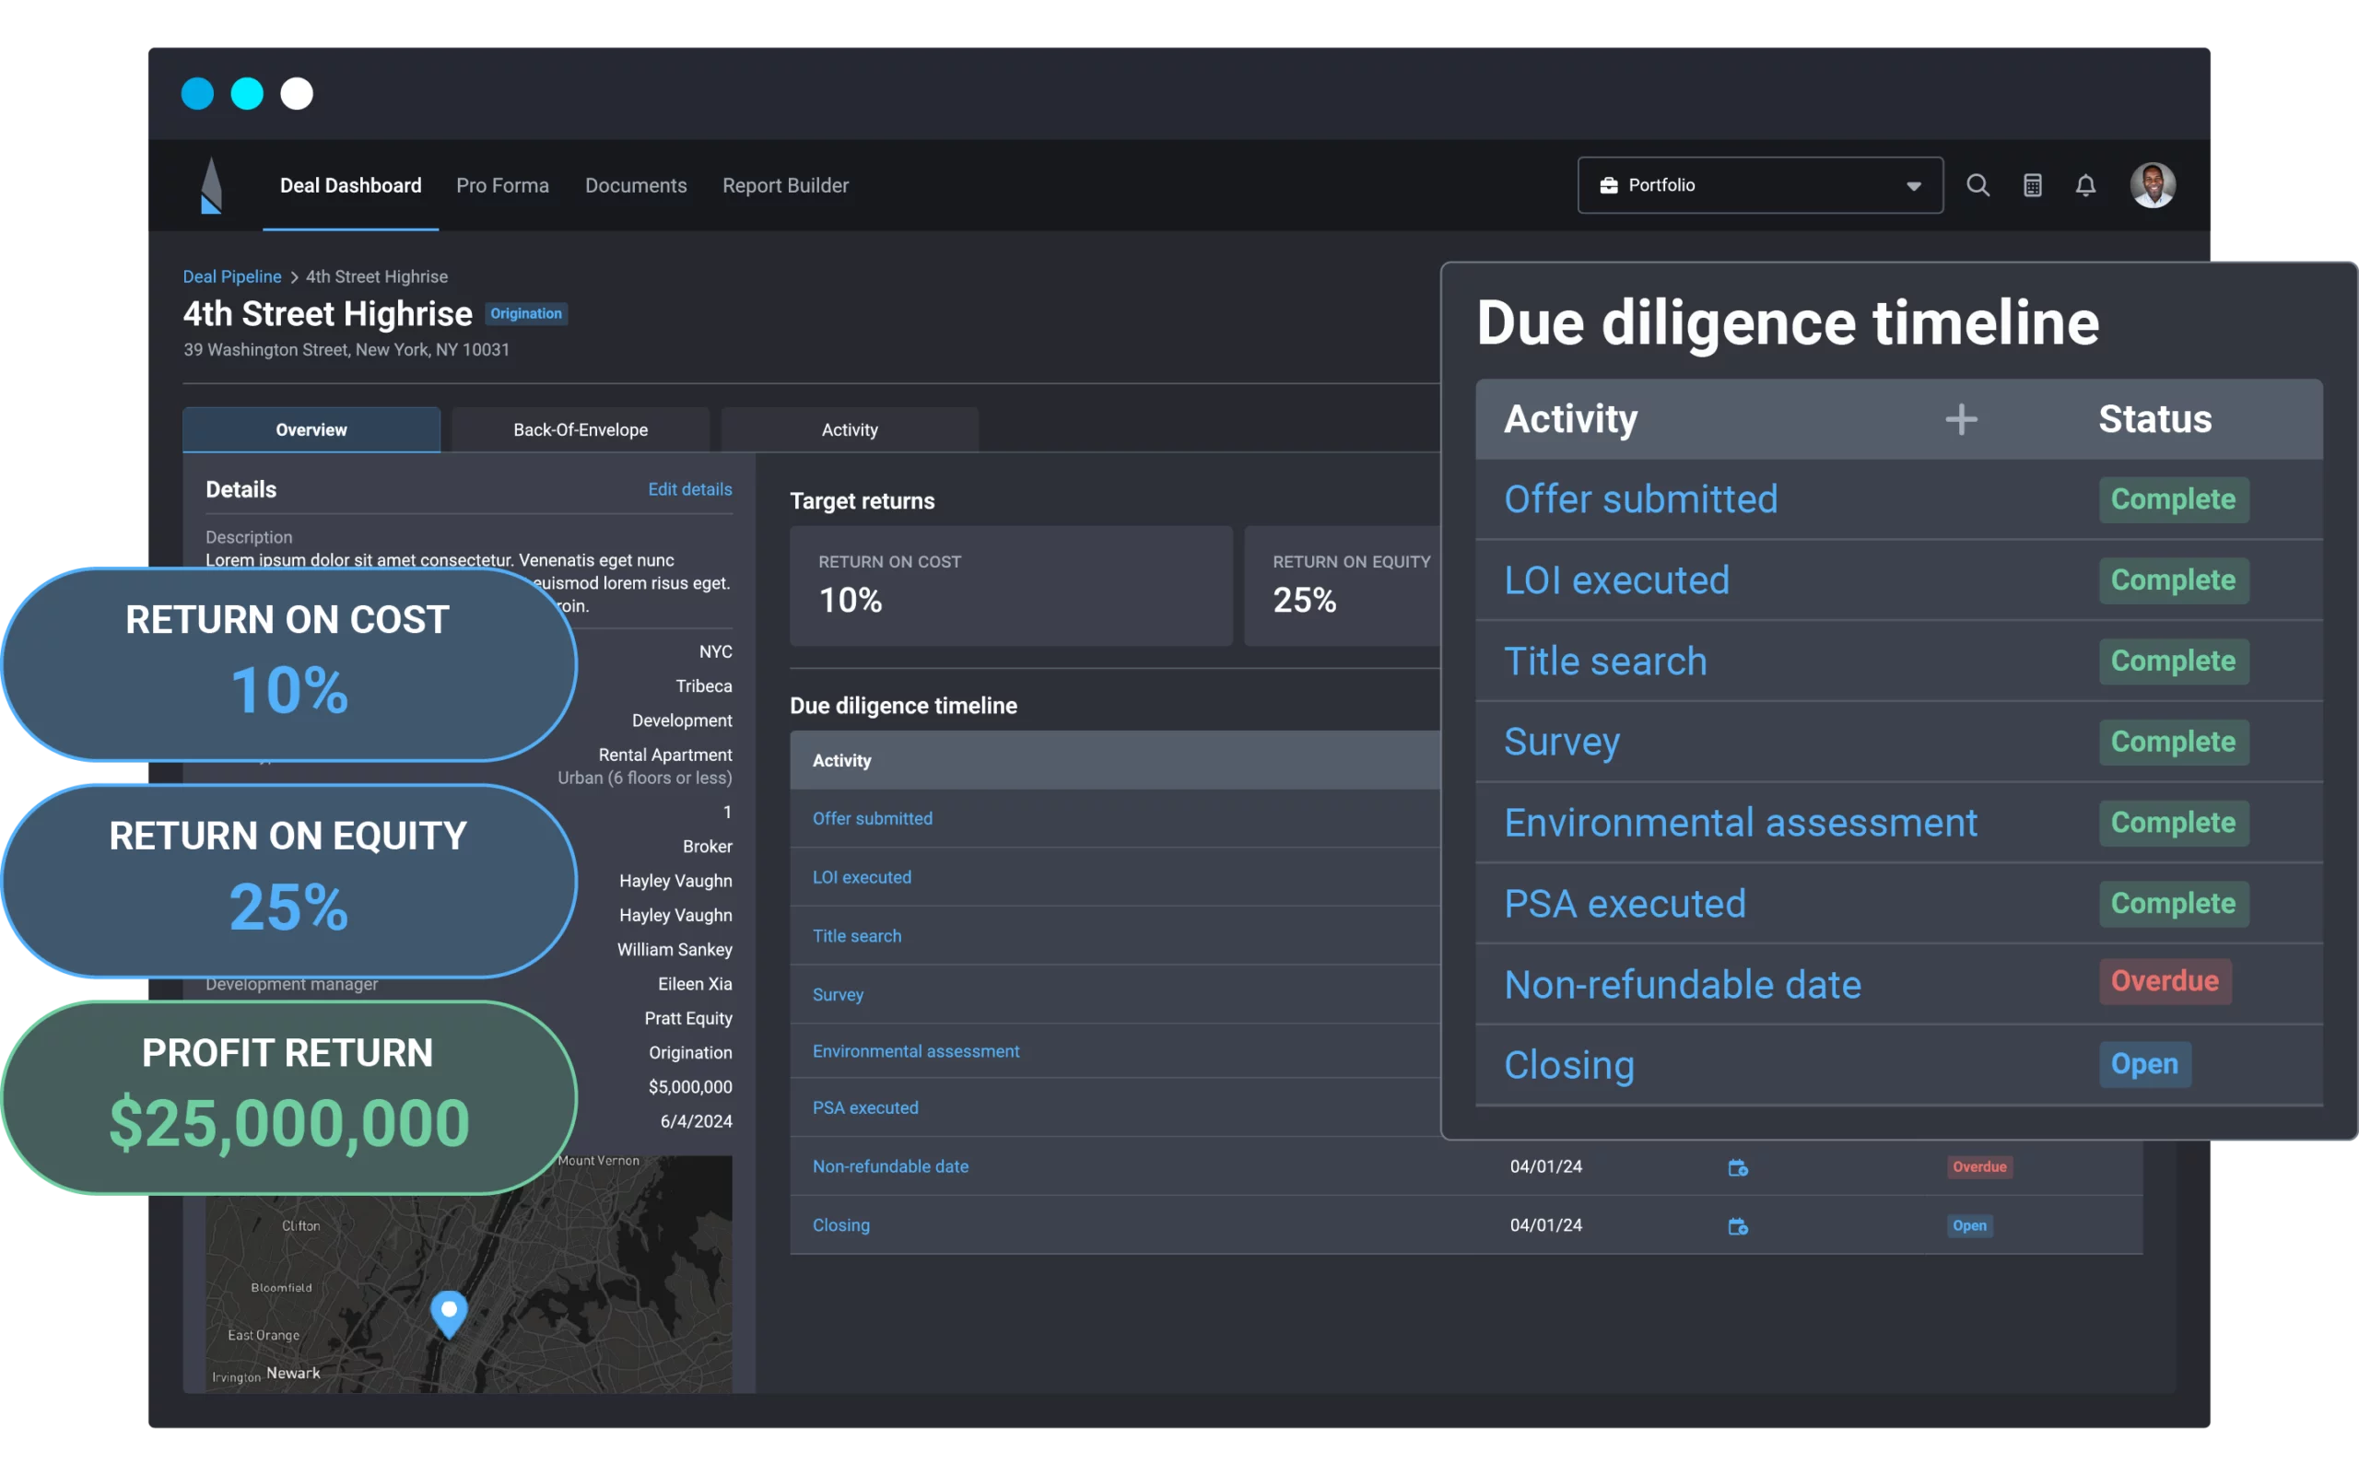Open Environmental assessment in enlarged timeline panel
The height and width of the screenshot is (1475, 2359).
pos(1741,824)
